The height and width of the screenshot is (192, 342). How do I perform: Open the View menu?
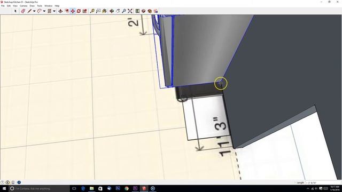[x=15, y=6]
